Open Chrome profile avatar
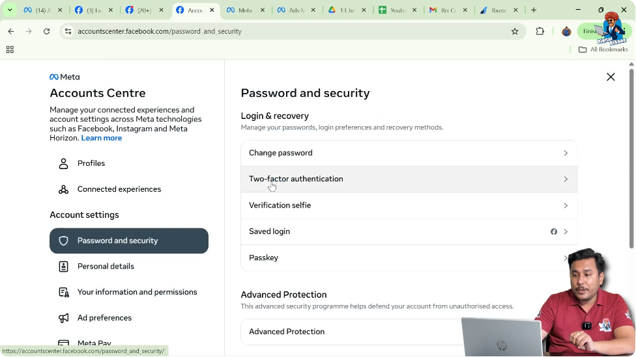 coord(567,31)
